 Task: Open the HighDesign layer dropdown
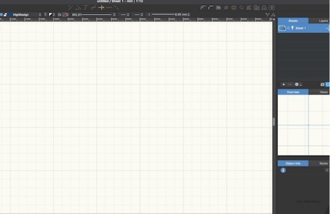pos(25,15)
